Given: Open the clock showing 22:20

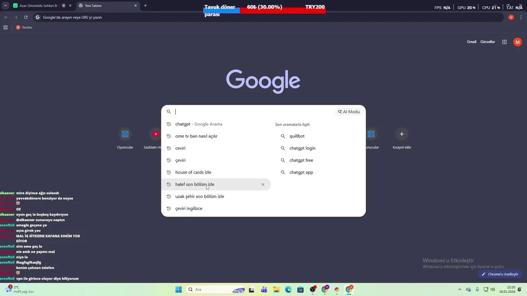Looking at the screenshot, I should (x=507, y=289).
